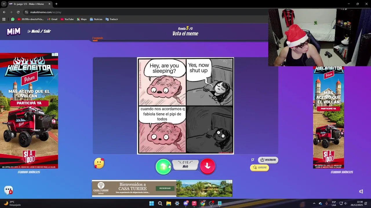371x208 pixels.
Task: View site information icon in address bar
Action: pos(26,12)
